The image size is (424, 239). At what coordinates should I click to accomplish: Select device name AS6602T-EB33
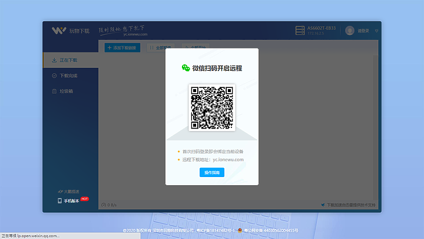pos(322,28)
